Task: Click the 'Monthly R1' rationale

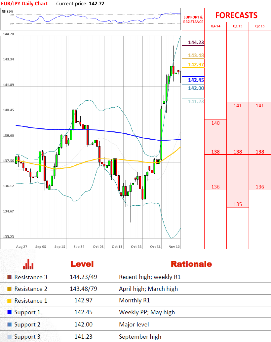Action: coord(134,300)
